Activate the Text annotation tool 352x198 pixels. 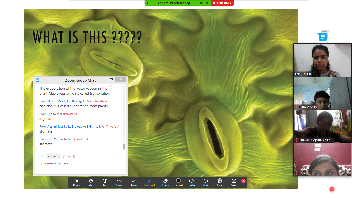[105, 182]
